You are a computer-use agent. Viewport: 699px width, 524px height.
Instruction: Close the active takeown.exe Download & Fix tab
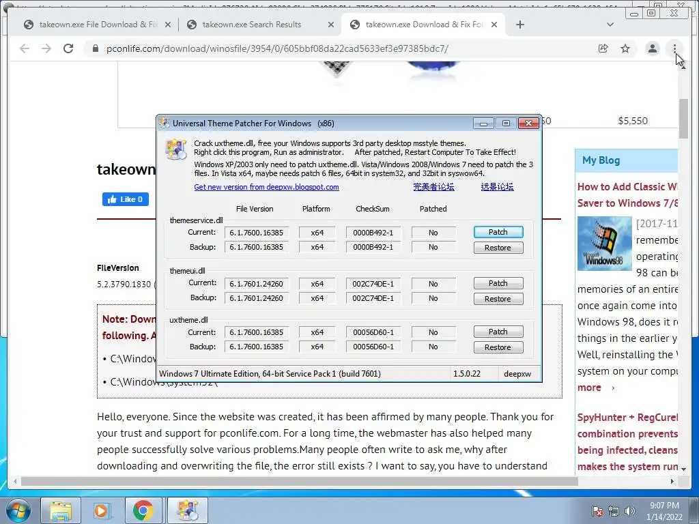tap(494, 25)
